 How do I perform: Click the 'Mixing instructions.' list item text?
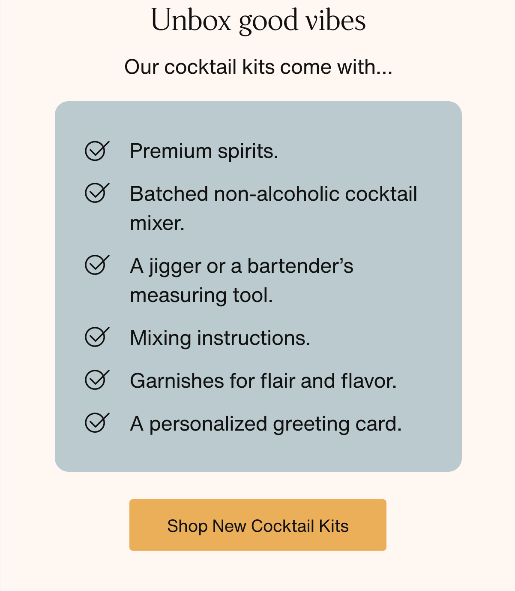click(x=220, y=338)
